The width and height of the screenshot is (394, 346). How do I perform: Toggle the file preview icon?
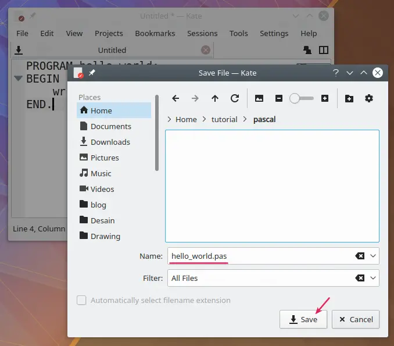coord(259,98)
